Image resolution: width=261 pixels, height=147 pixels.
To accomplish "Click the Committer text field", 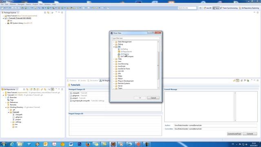I will click(215, 129).
